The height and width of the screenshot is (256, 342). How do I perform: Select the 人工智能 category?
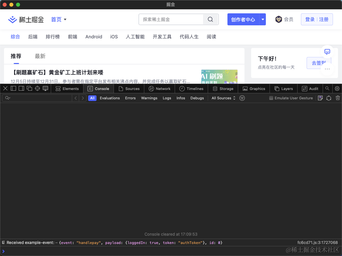coord(135,37)
